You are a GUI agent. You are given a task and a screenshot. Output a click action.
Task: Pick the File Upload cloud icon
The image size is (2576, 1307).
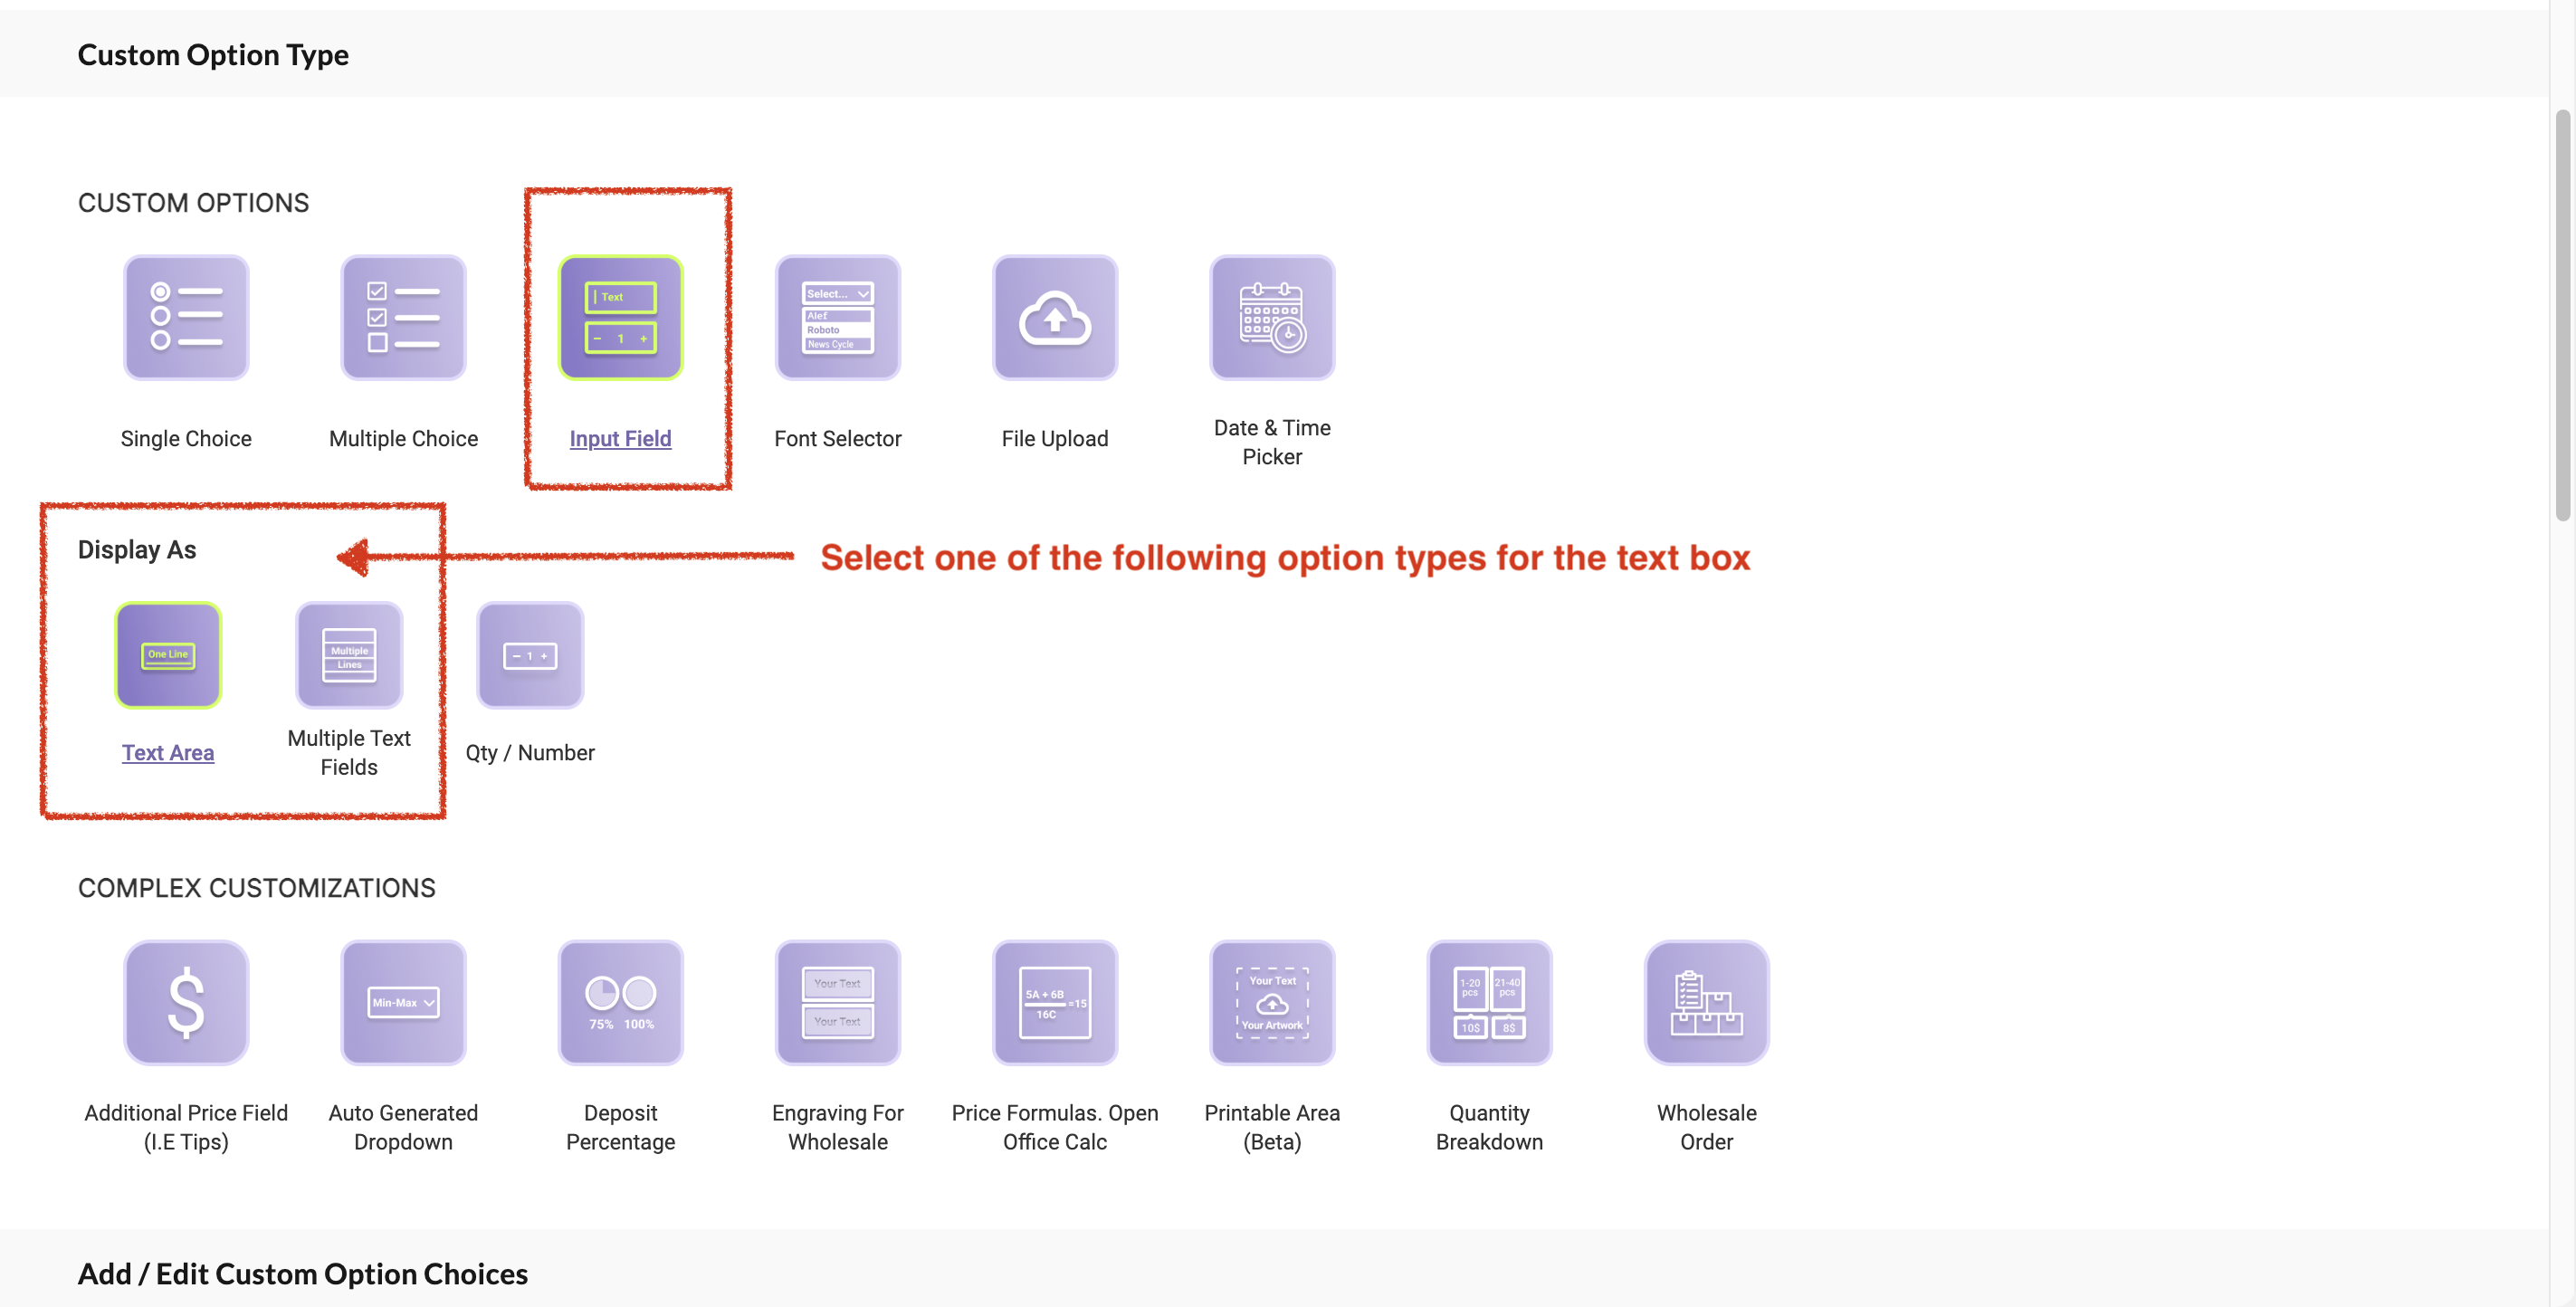(x=1054, y=318)
